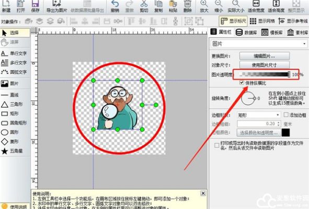Select the 圆角矩形 rounded rectangle tool
This screenshot has width=309, height=209.
tap(15, 123)
